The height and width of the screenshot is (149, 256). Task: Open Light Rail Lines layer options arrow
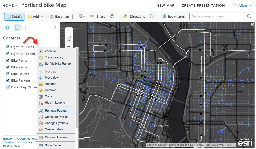pyautogui.click(x=38, y=47)
